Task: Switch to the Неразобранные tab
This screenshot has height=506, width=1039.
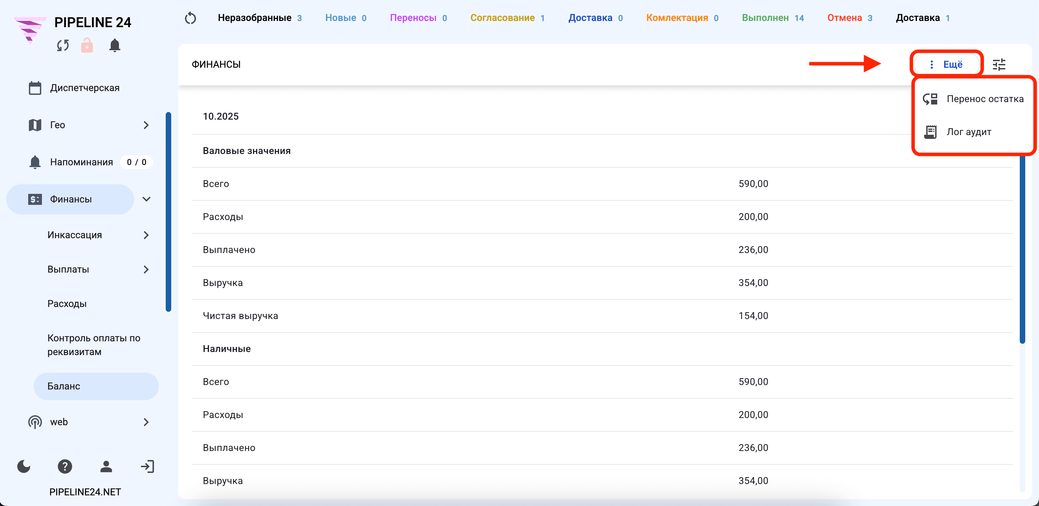Action: (260, 18)
